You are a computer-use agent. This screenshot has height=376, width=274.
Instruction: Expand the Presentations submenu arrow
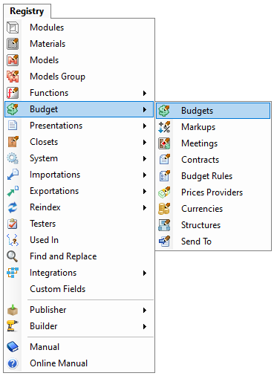pos(145,126)
